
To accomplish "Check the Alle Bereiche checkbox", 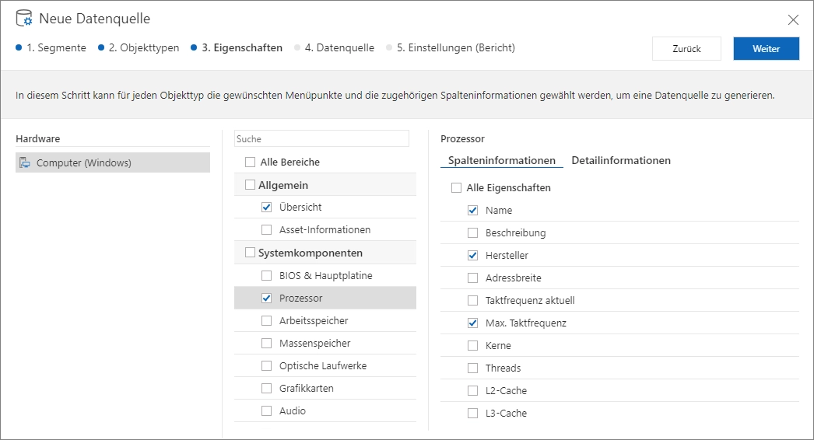I will pyautogui.click(x=251, y=162).
